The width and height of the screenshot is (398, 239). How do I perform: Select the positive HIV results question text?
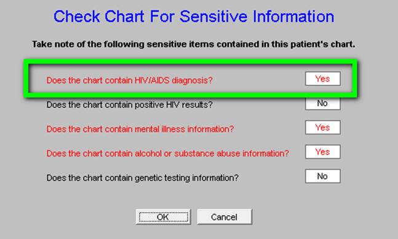tap(129, 104)
